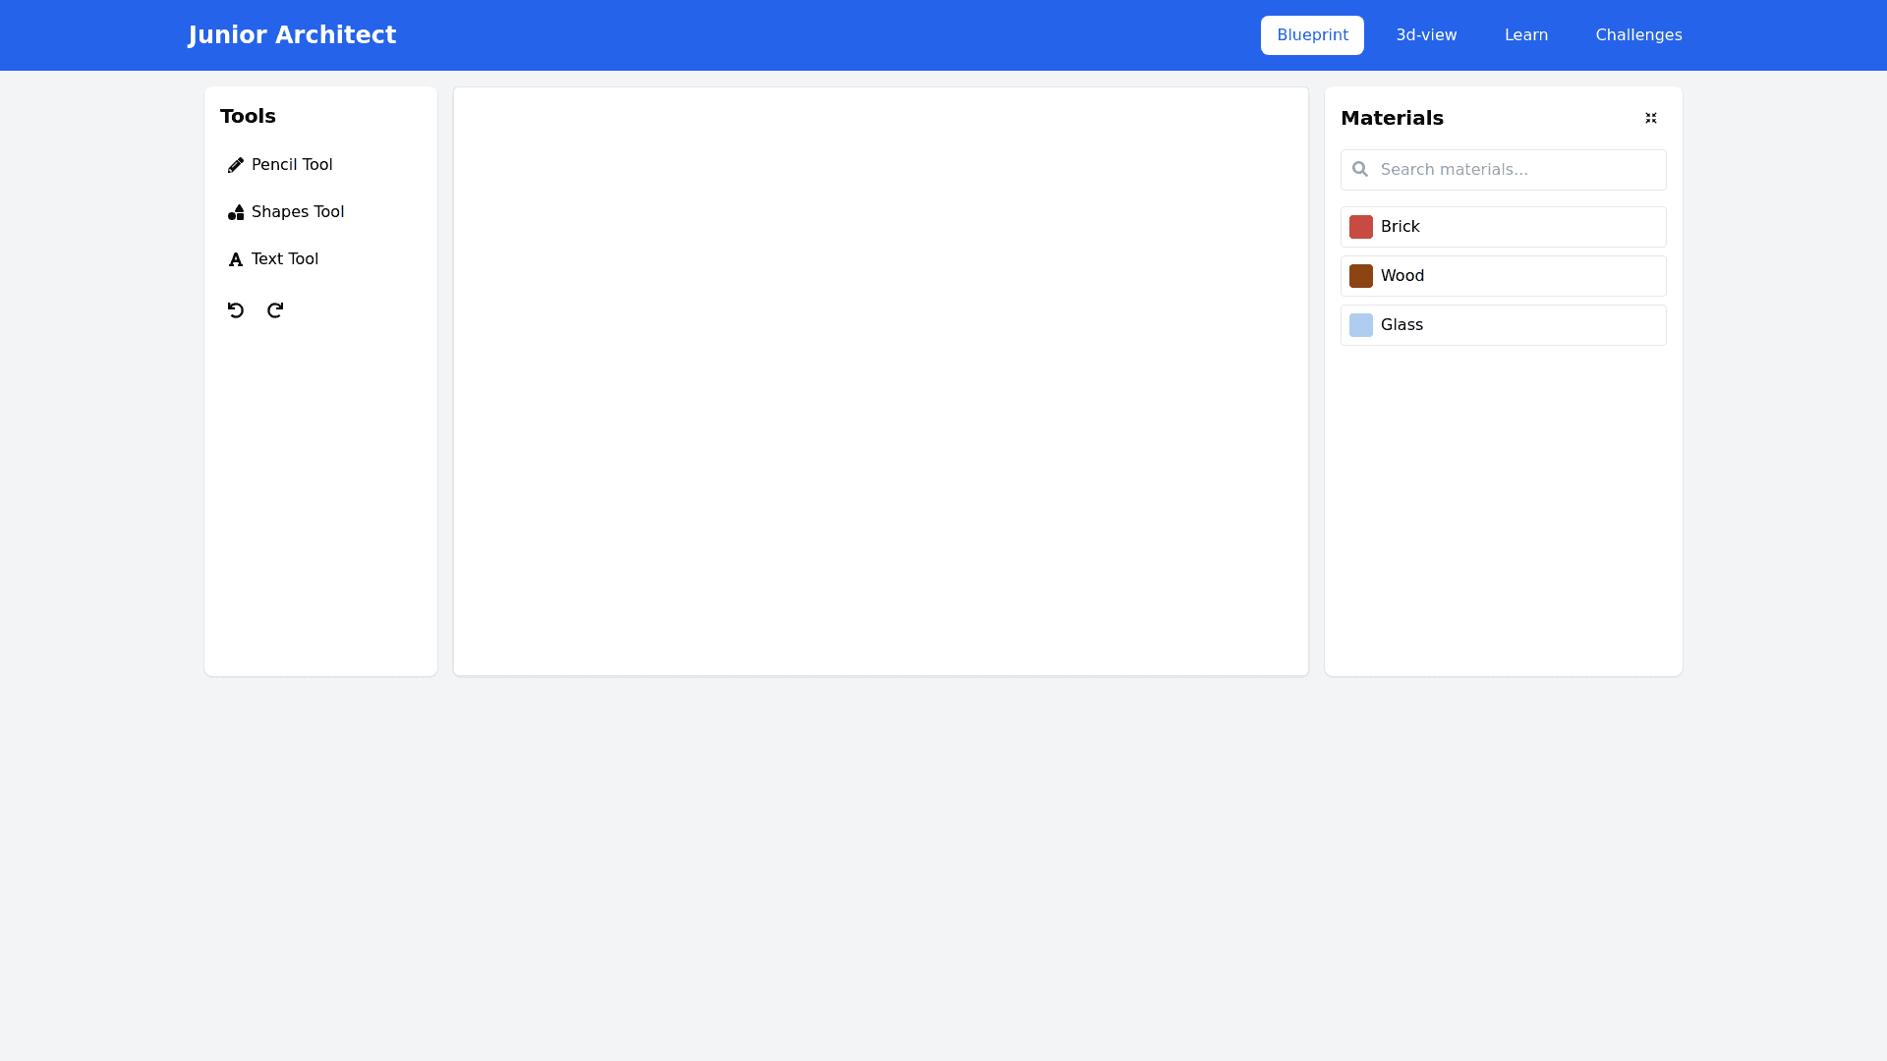Image resolution: width=1887 pixels, height=1061 pixels.
Task: Select the Glass material
Action: click(x=1502, y=324)
